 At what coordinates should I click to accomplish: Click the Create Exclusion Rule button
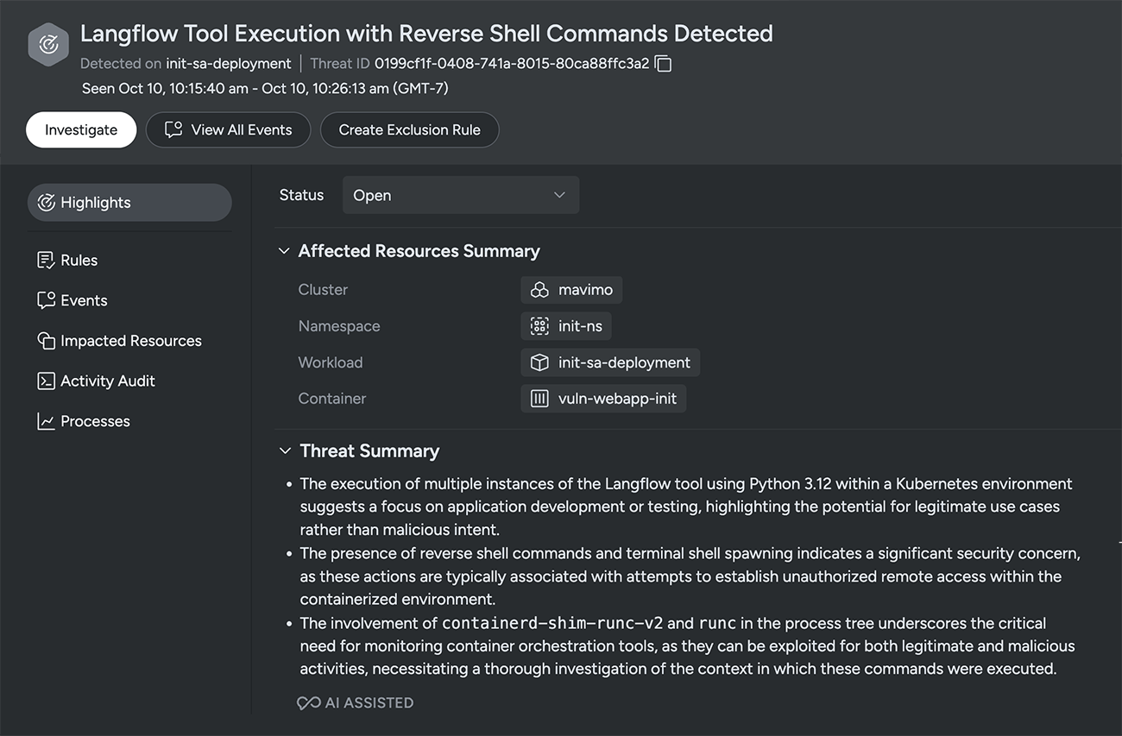[x=409, y=130]
